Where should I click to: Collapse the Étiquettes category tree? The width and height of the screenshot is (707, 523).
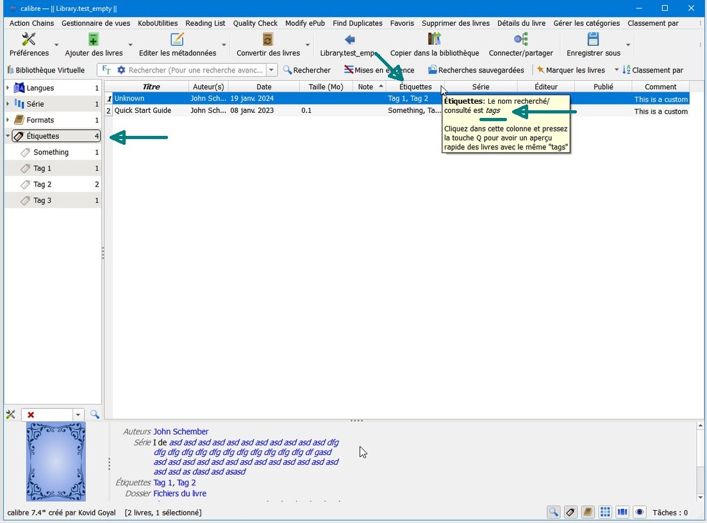click(8, 136)
